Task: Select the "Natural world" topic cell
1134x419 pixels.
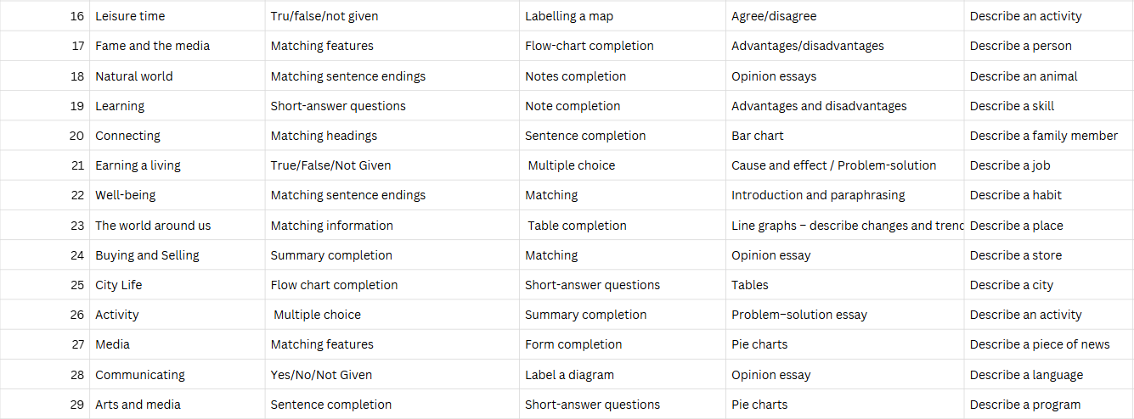Action: point(133,76)
